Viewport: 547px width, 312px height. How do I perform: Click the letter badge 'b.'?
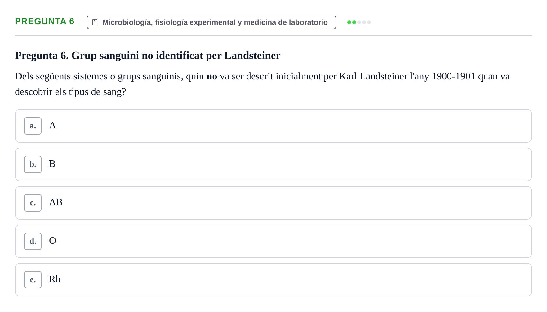33,164
